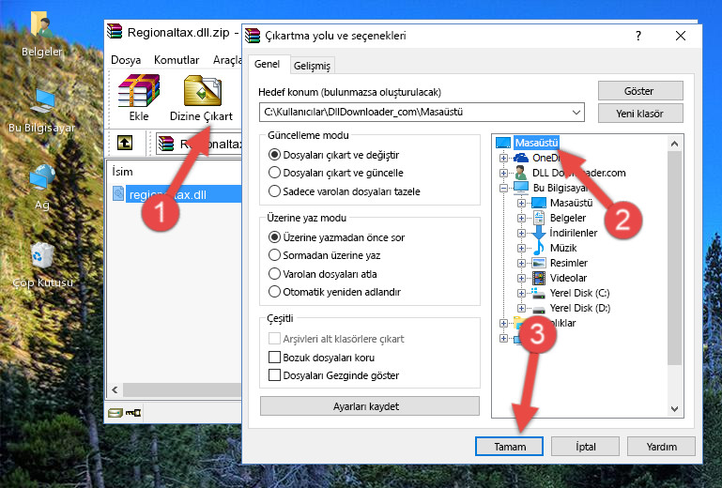Click the help question mark in dialog title
This screenshot has height=488, width=722.
(638, 36)
